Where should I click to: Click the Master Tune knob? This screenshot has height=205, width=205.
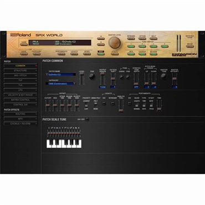tap(163, 76)
